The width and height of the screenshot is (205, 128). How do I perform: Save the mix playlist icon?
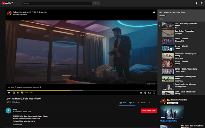161,19
